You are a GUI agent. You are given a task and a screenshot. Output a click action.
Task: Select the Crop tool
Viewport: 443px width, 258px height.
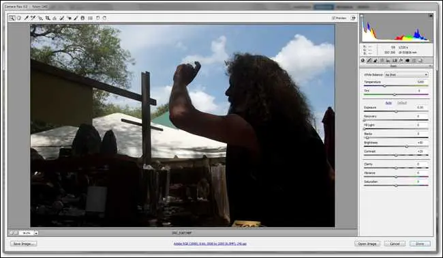(48, 18)
